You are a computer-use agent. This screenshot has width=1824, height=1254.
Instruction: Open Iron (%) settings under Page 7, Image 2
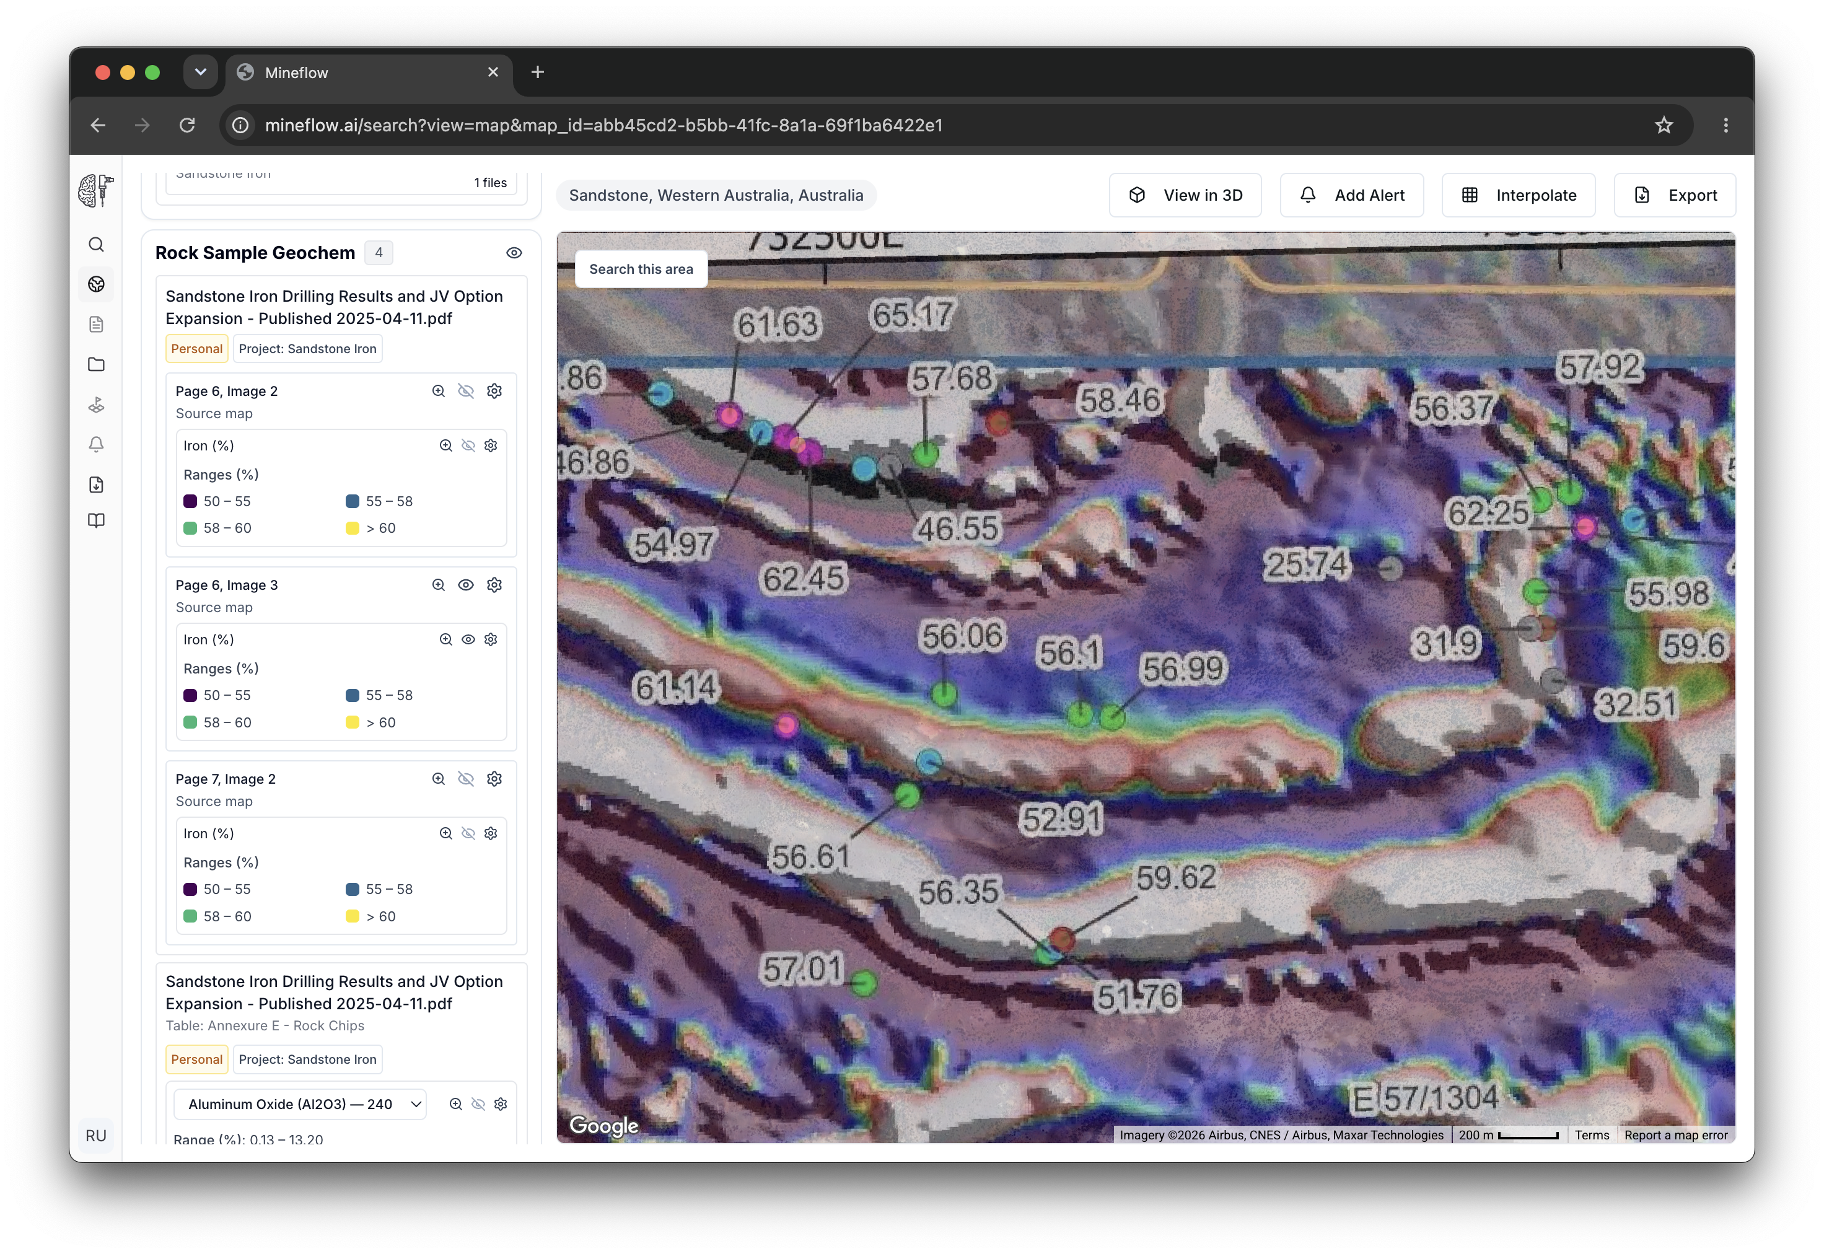click(491, 834)
